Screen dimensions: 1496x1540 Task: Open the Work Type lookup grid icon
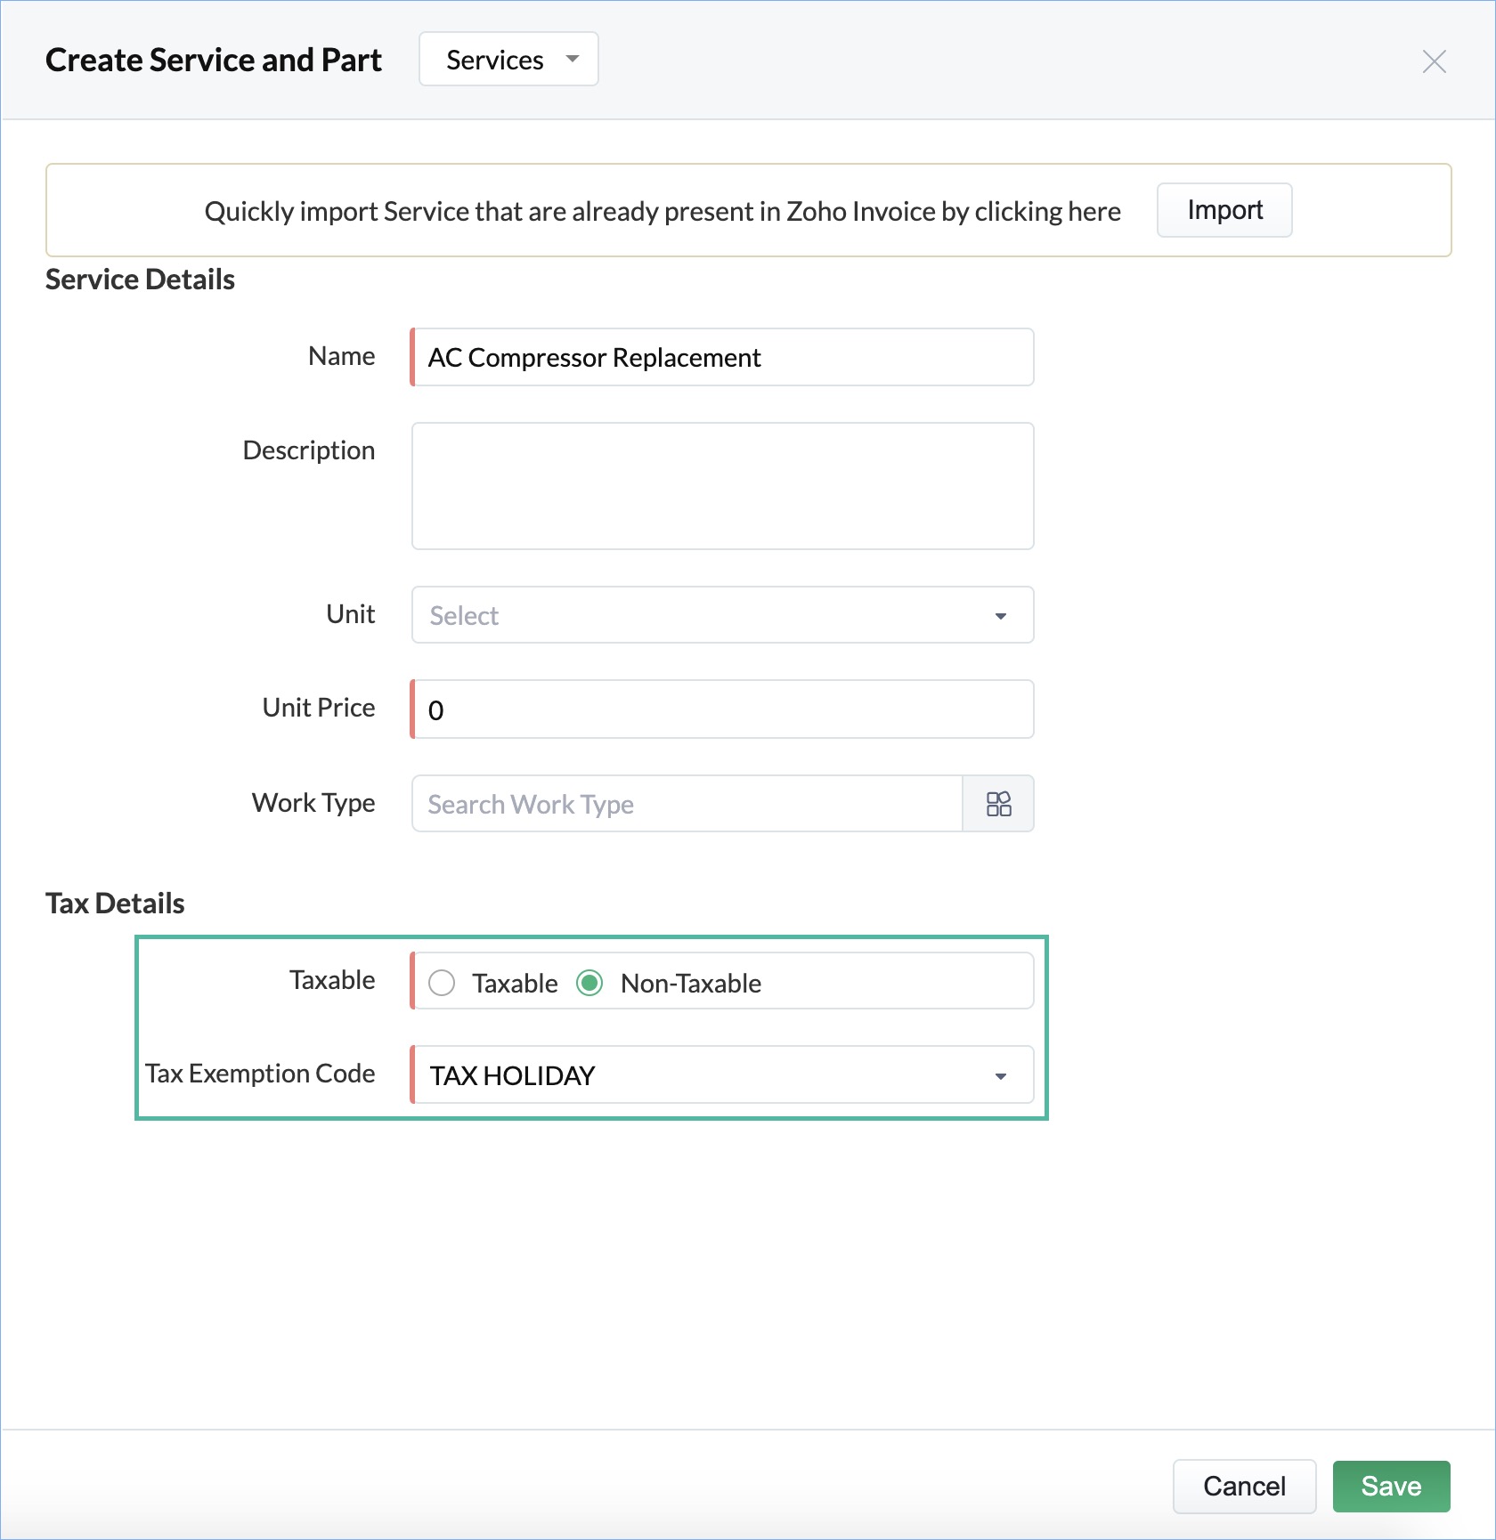coord(998,804)
